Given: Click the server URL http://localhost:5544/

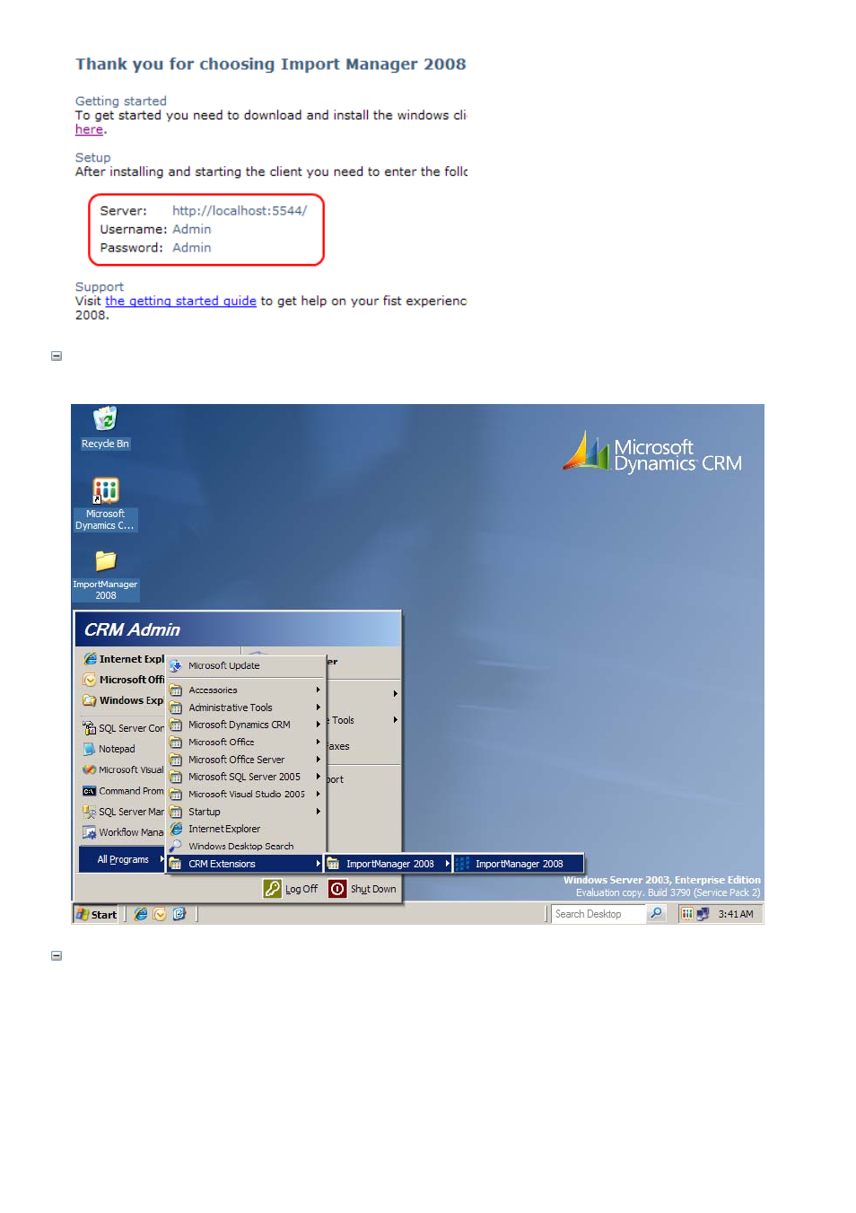Looking at the screenshot, I should pyautogui.click(x=240, y=211).
